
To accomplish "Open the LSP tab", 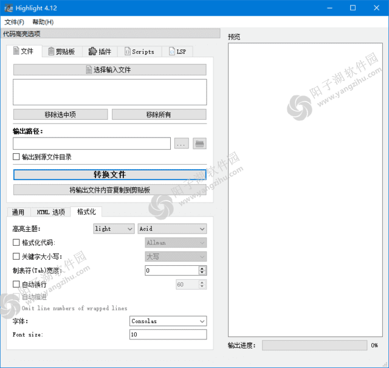I will [x=177, y=52].
